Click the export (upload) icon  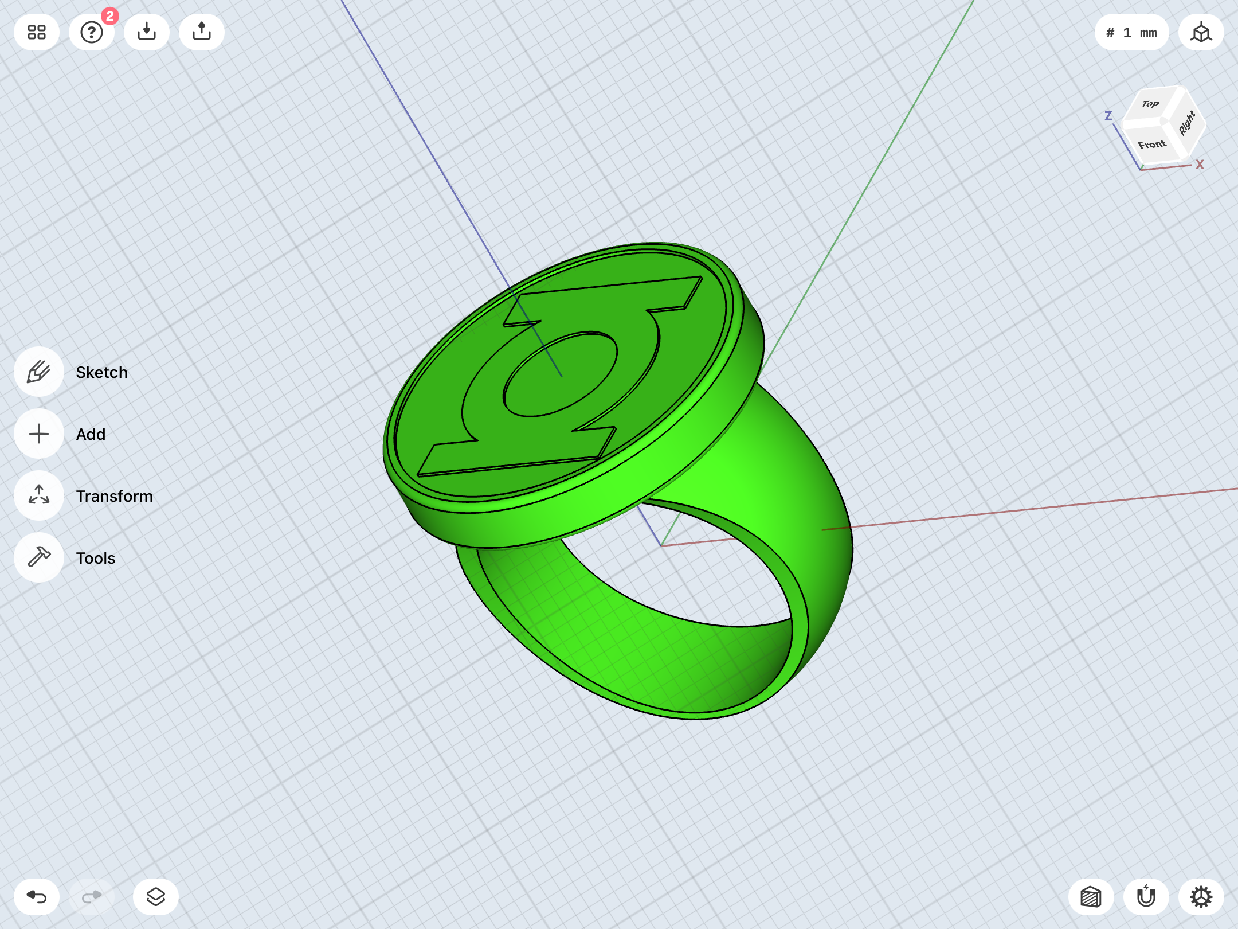[x=202, y=32]
